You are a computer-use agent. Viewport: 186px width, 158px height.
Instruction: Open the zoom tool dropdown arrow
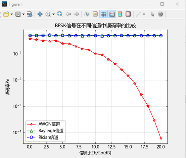[x=54, y=14]
